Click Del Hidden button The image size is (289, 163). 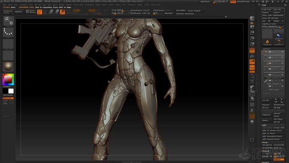pyautogui.click(x=181, y=11)
